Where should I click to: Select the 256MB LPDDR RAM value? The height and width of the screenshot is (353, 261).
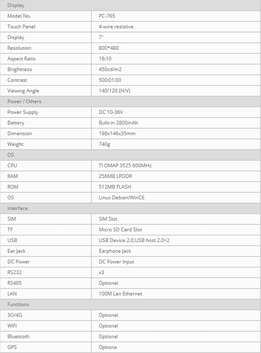(x=115, y=176)
